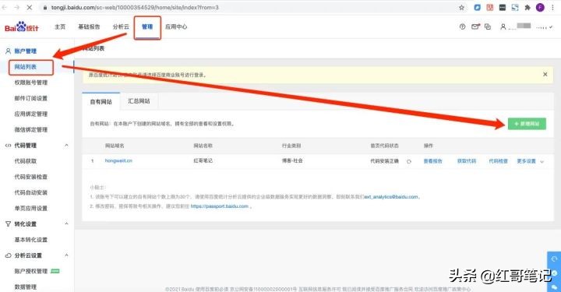
Task: Click 查看报告 for hongweiit.cn
Action: point(433,161)
